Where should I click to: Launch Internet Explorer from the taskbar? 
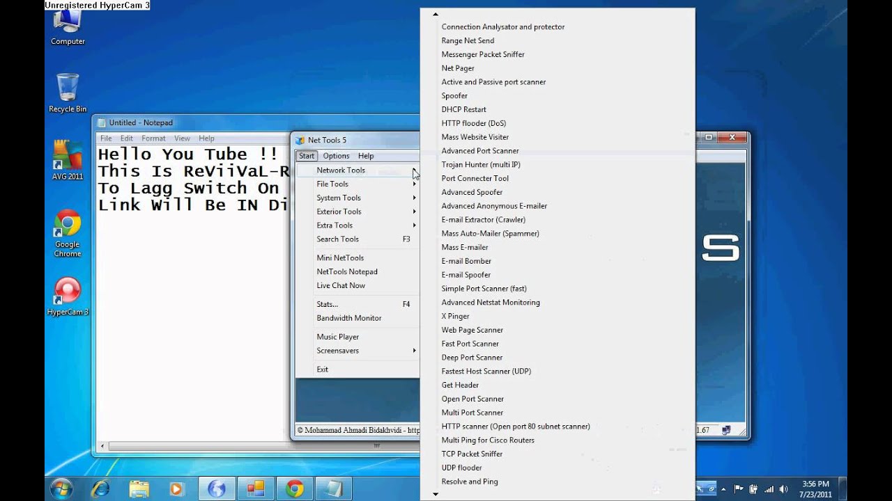click(100, 488)
